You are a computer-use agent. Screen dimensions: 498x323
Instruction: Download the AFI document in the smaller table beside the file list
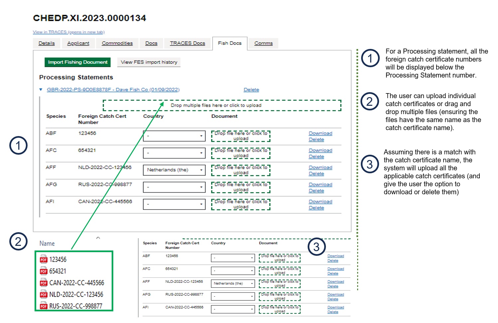point(336,307)
